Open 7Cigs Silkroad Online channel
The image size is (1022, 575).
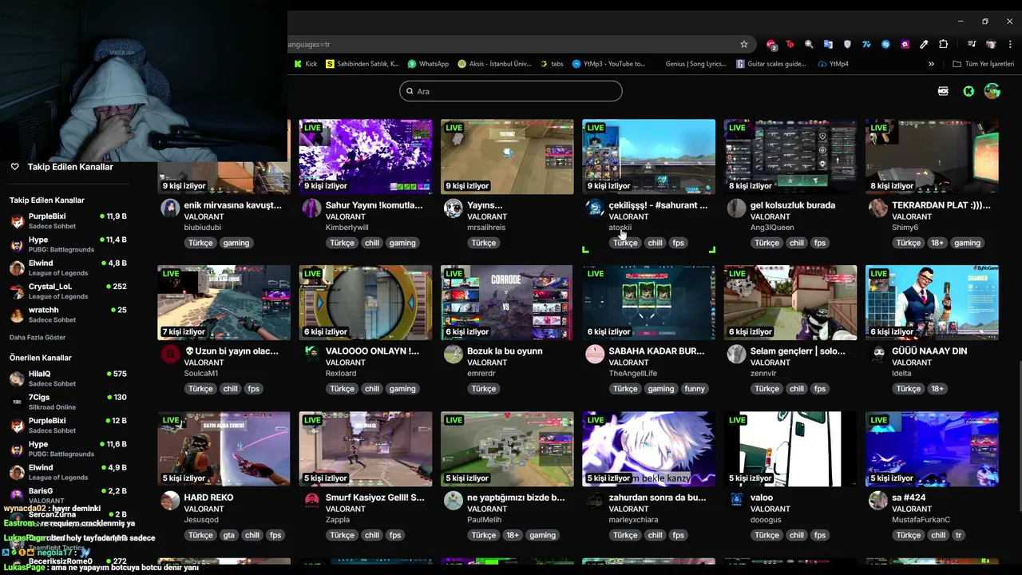pos(68,402)
